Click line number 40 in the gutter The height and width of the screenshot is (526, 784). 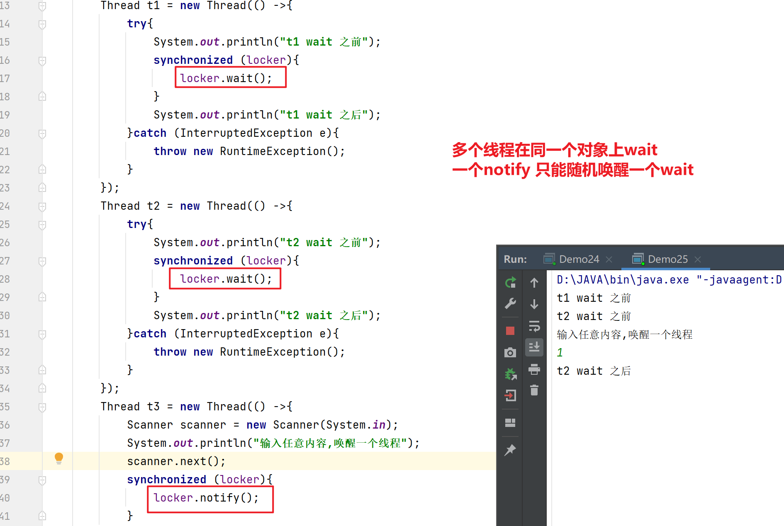point(5,498)
